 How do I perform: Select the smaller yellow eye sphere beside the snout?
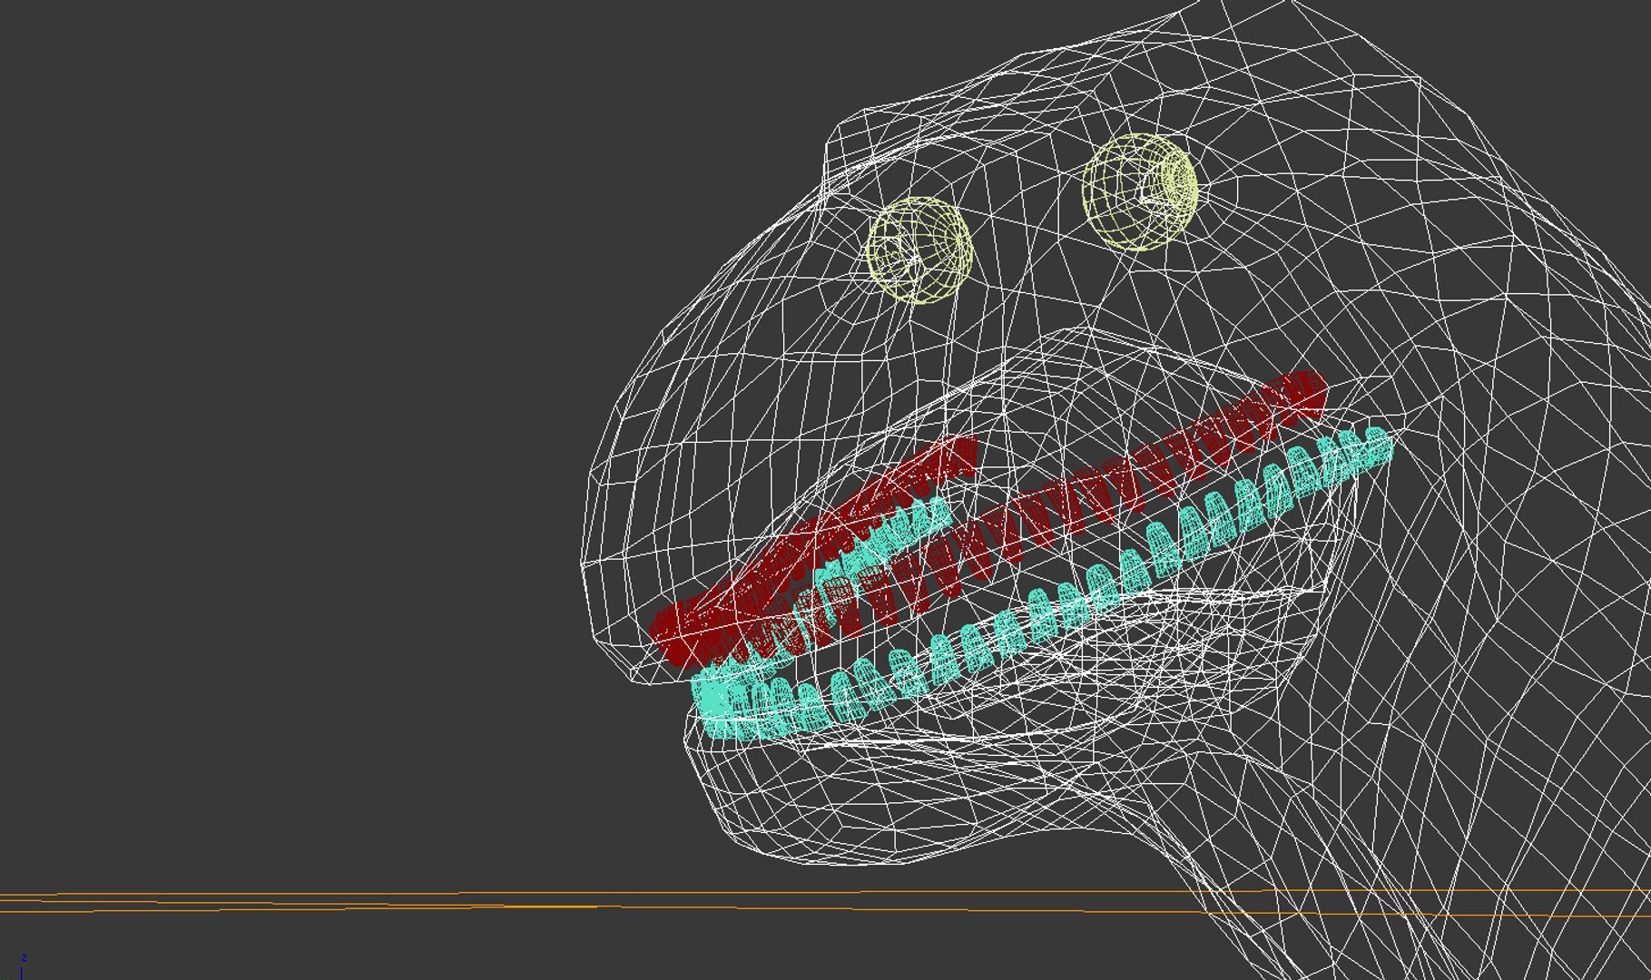point(919,250)
